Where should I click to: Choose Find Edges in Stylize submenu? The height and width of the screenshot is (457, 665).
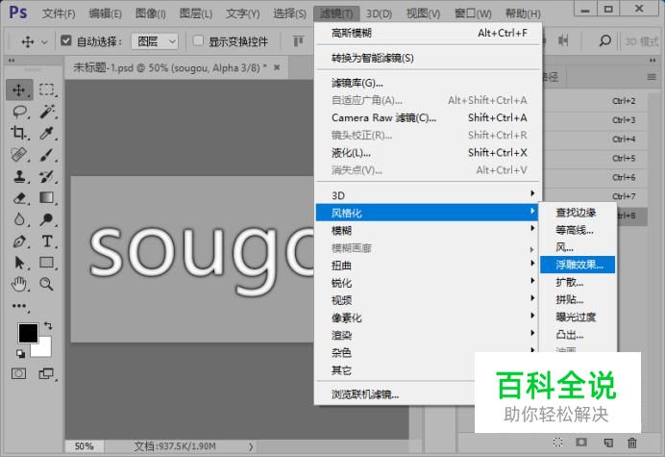click(578, 213)
